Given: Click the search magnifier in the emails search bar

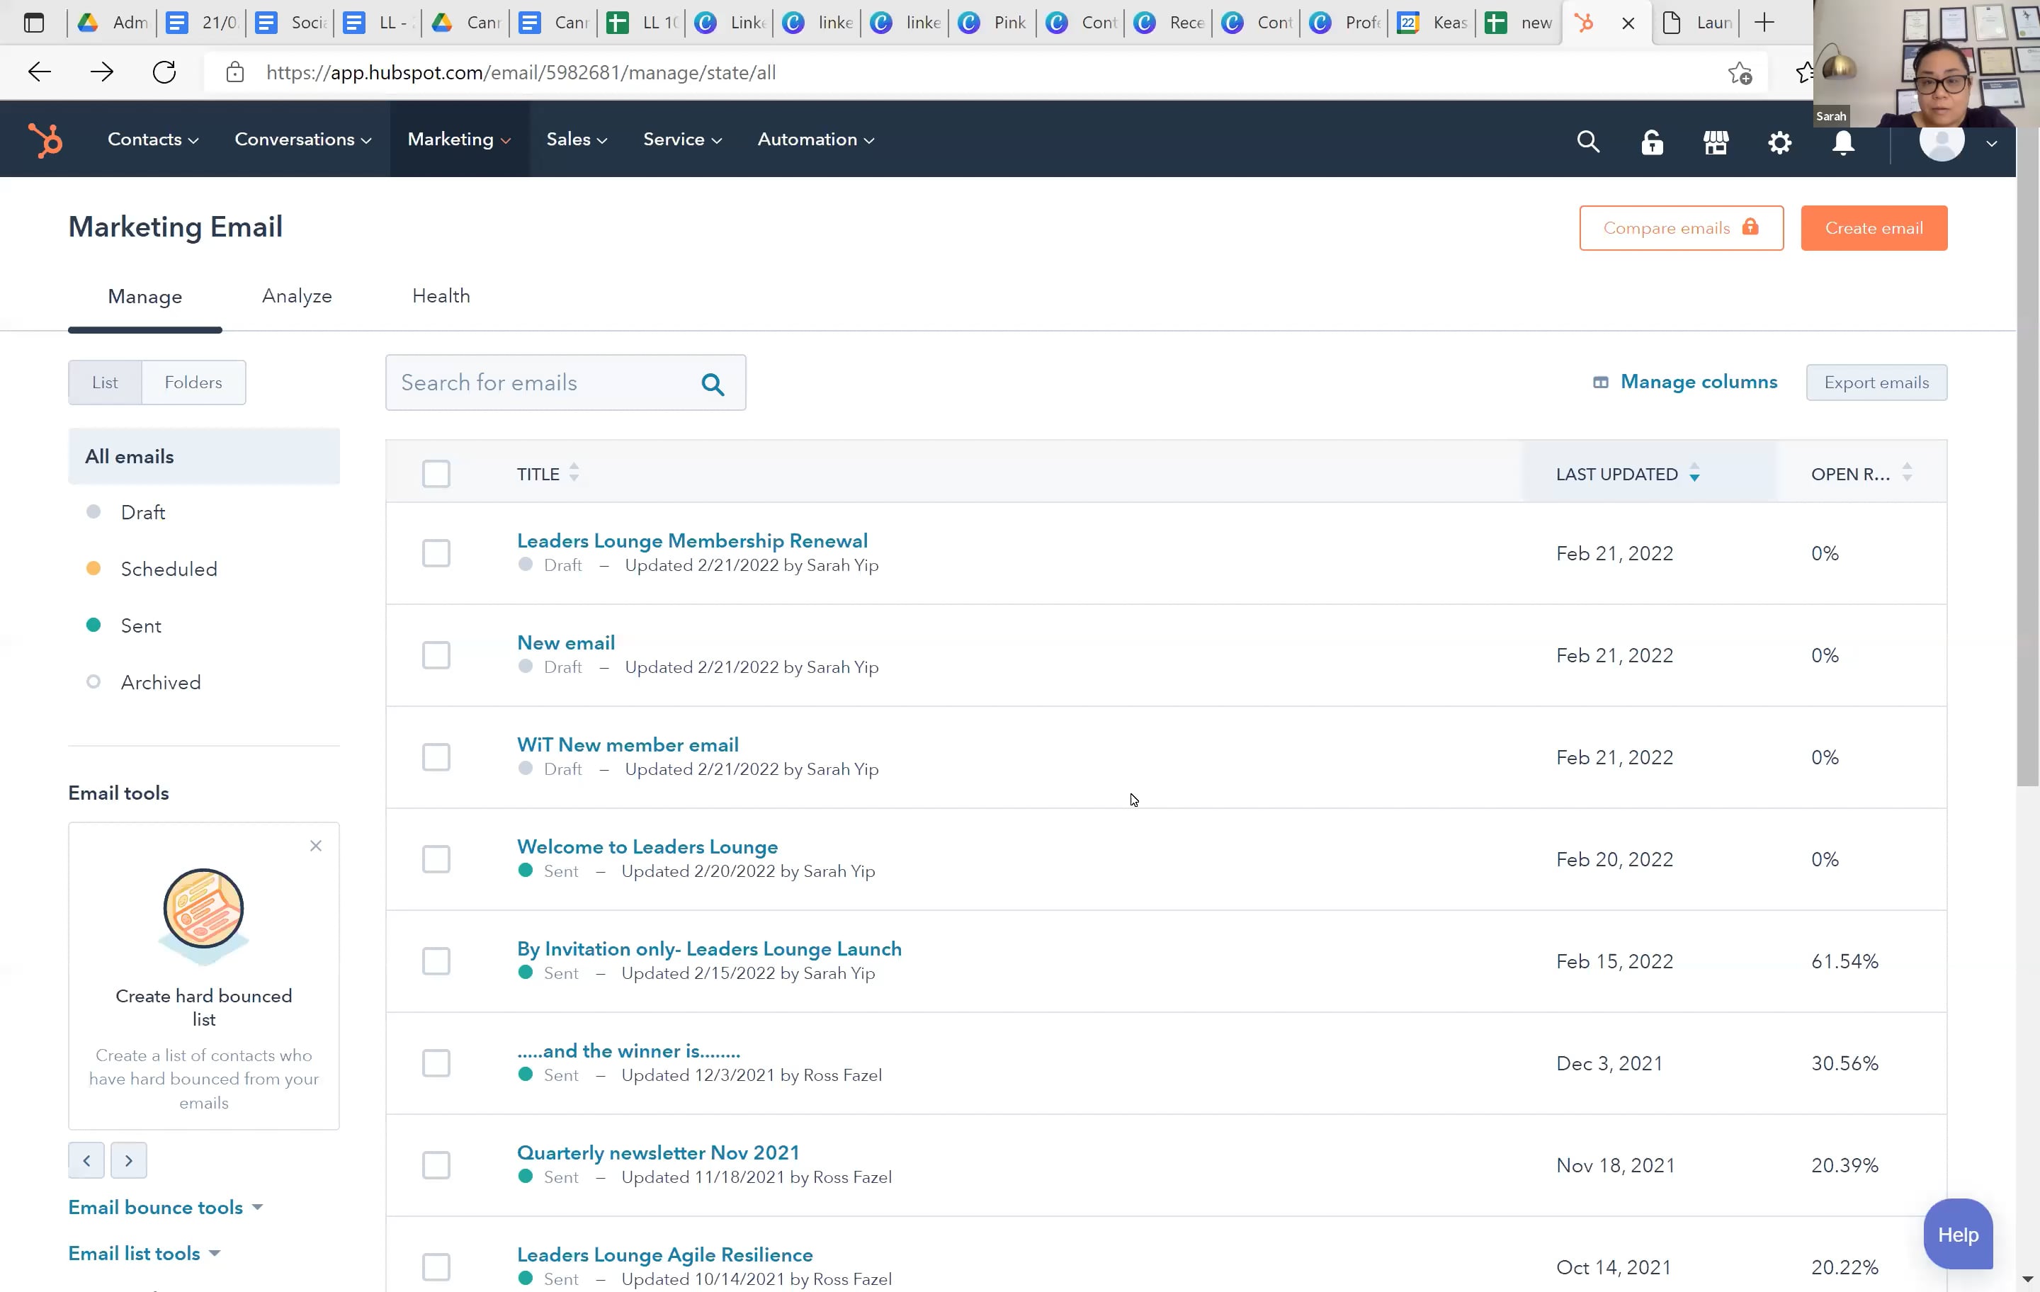Looking at the screenshot, I should click(x=713, y=384).
